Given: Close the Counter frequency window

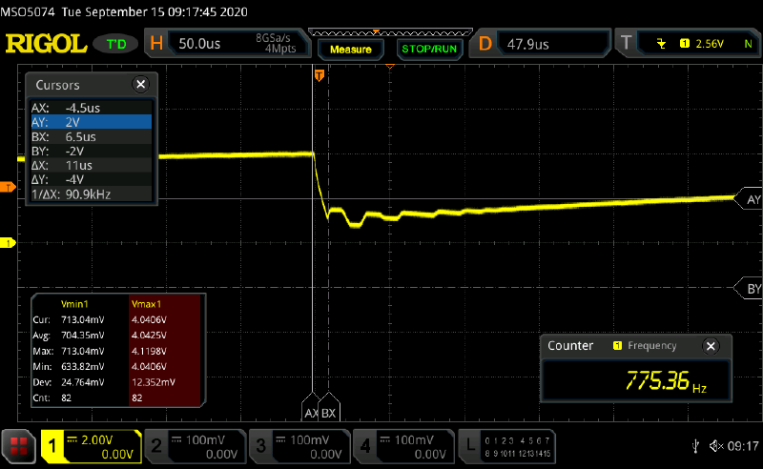Looking at the screenshot, I should (710, 346).
